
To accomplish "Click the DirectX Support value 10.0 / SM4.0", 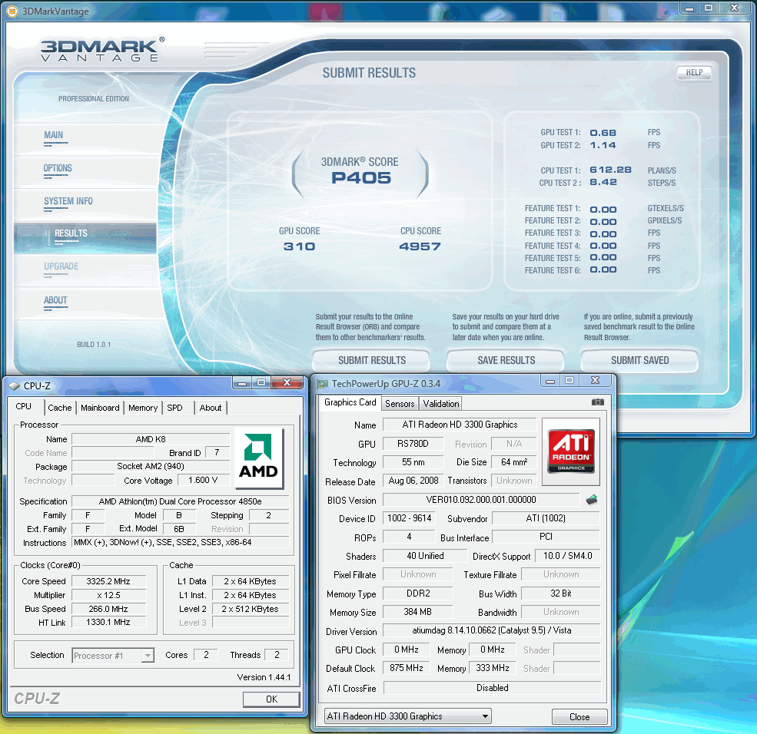I will pos(567,556).
